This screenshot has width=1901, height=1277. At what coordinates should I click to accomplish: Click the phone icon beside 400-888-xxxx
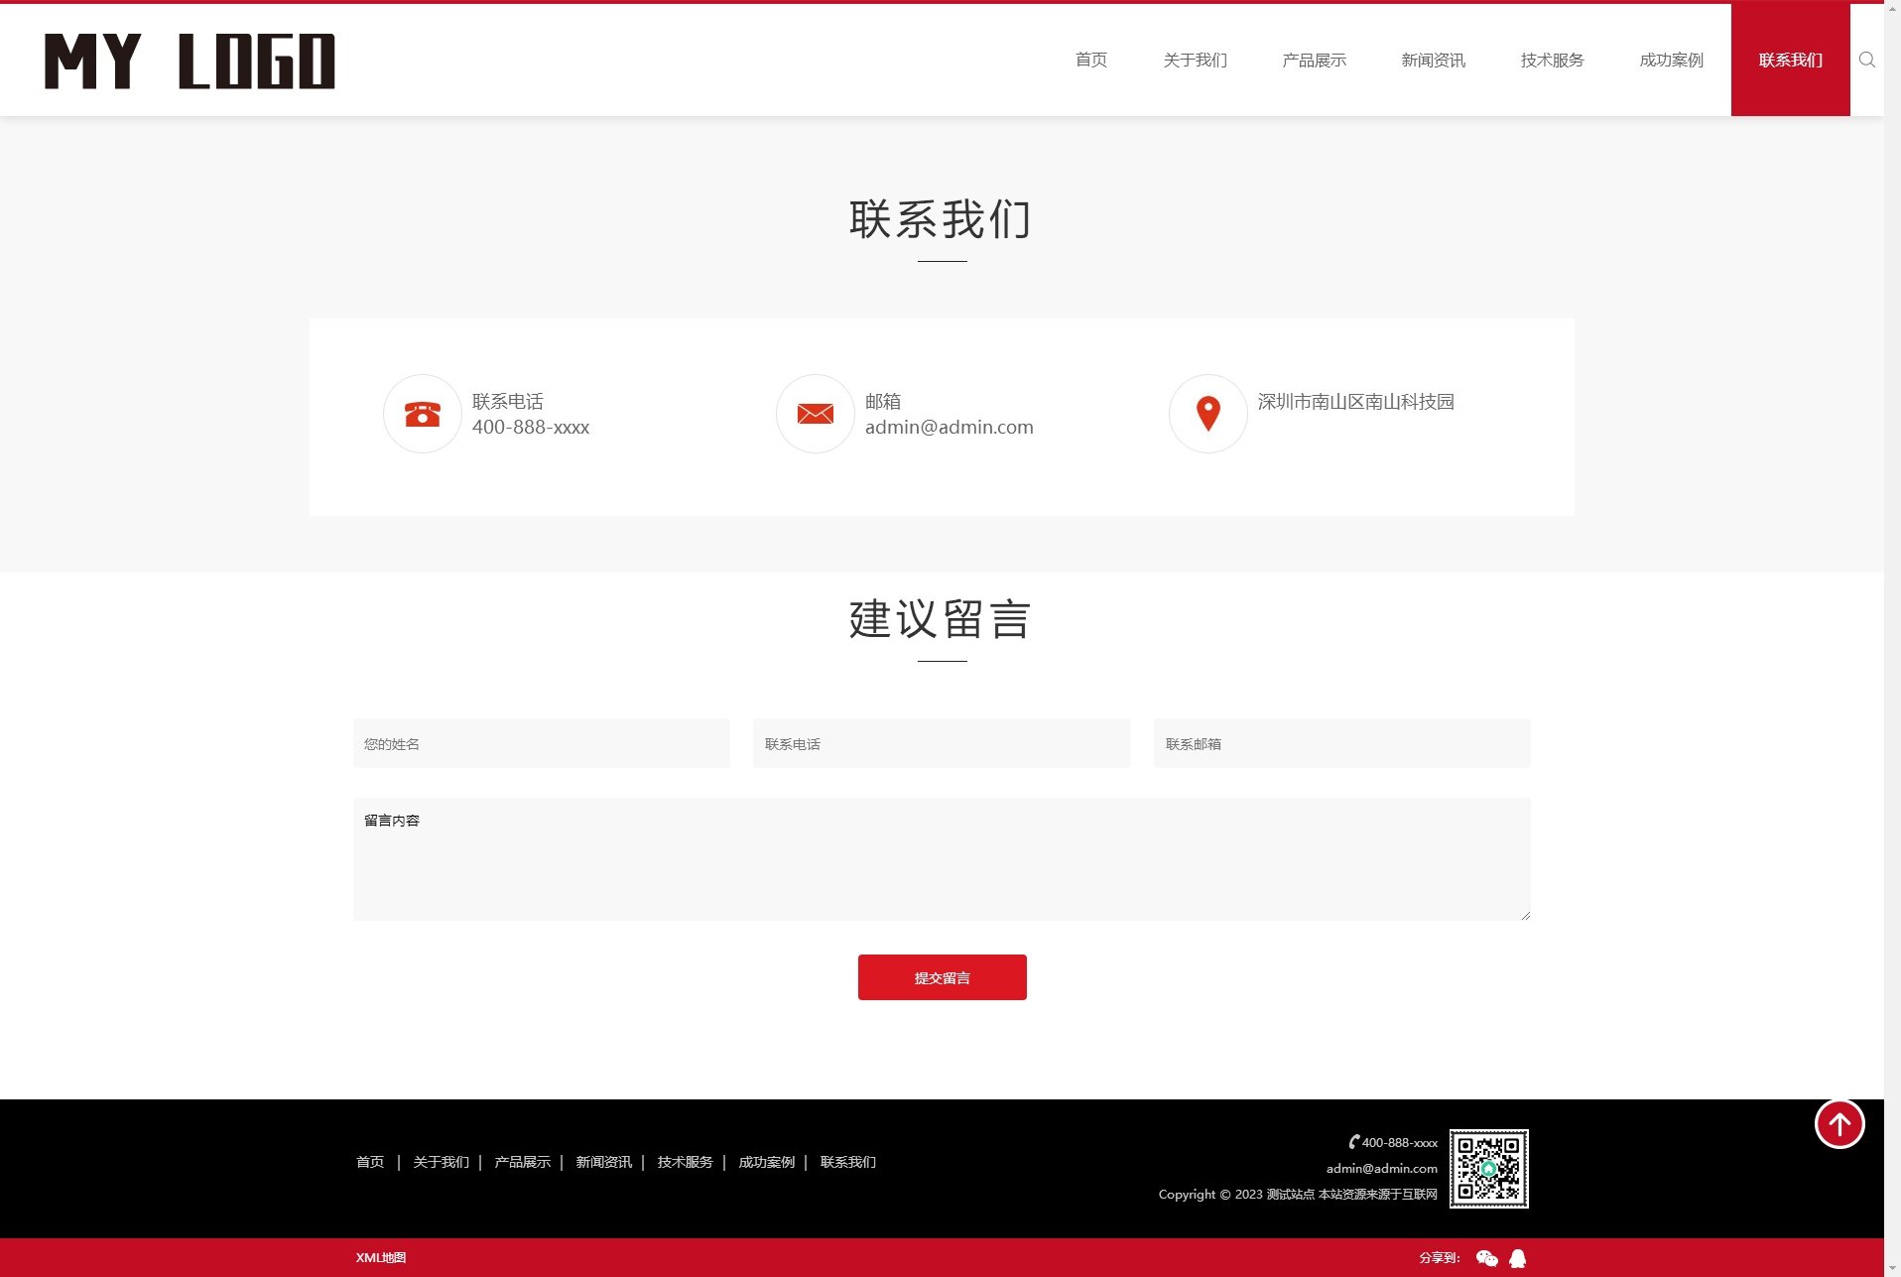pyautogui.click(x=1352, y=1142)
